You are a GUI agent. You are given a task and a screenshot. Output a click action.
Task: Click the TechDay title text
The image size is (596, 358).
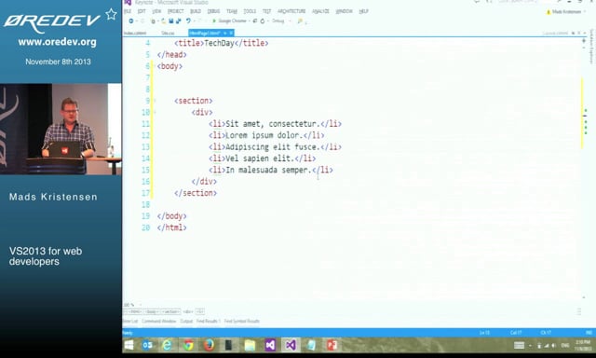[x=219, y=43]
